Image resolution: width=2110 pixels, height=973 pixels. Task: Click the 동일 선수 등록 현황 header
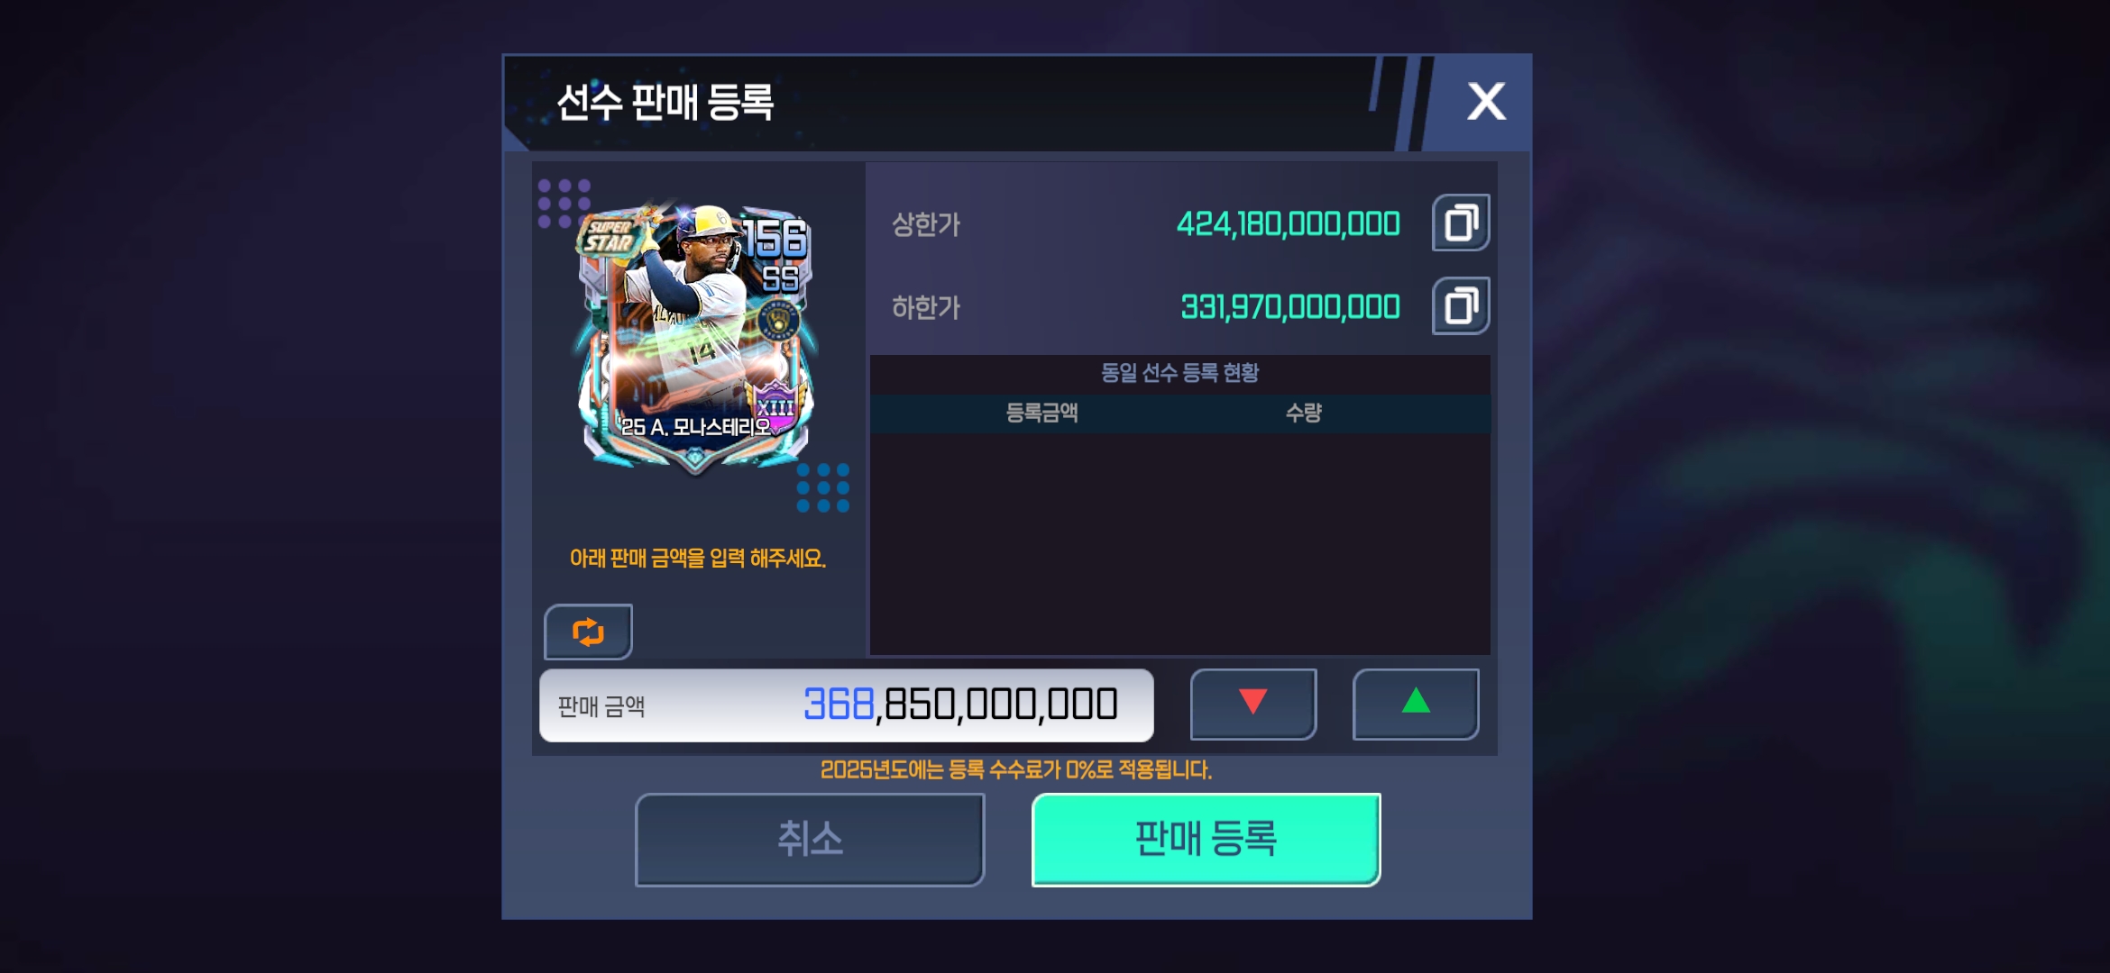pos(1179,372)
